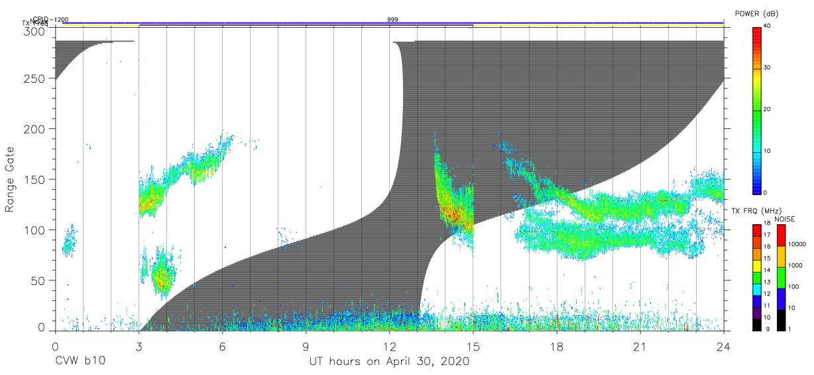Click the black NOISE legend swatch
The image size is (814, 375).
point(781,319)
